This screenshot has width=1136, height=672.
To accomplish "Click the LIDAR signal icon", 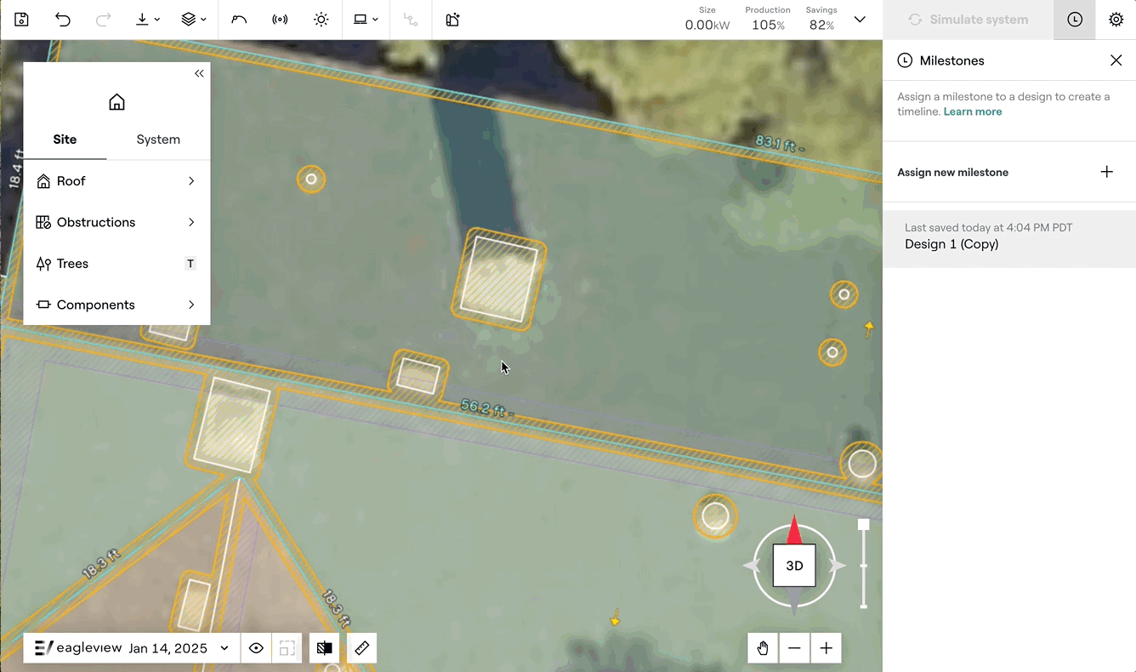I will pos(280,20).
